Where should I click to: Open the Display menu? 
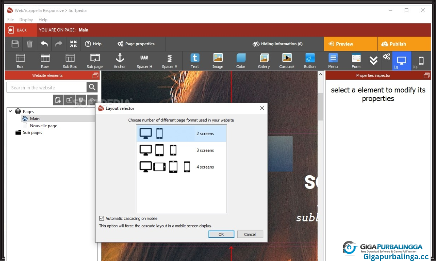tap(26, 20)
